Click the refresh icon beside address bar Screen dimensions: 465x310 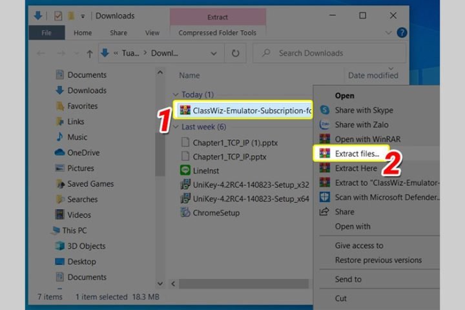click(236, 54)
